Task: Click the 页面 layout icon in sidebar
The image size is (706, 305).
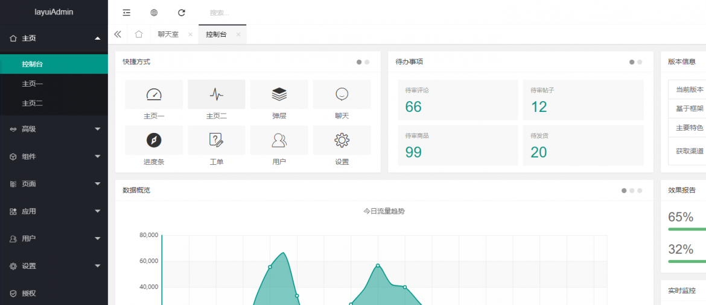Action: point(13,184)
